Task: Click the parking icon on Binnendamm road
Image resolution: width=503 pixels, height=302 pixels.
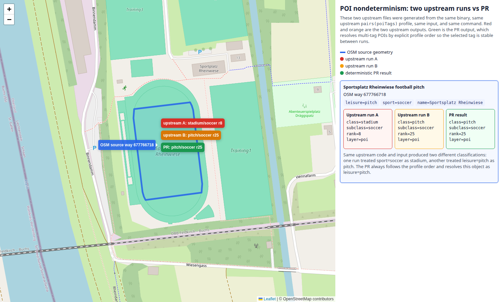Action: 95,148
